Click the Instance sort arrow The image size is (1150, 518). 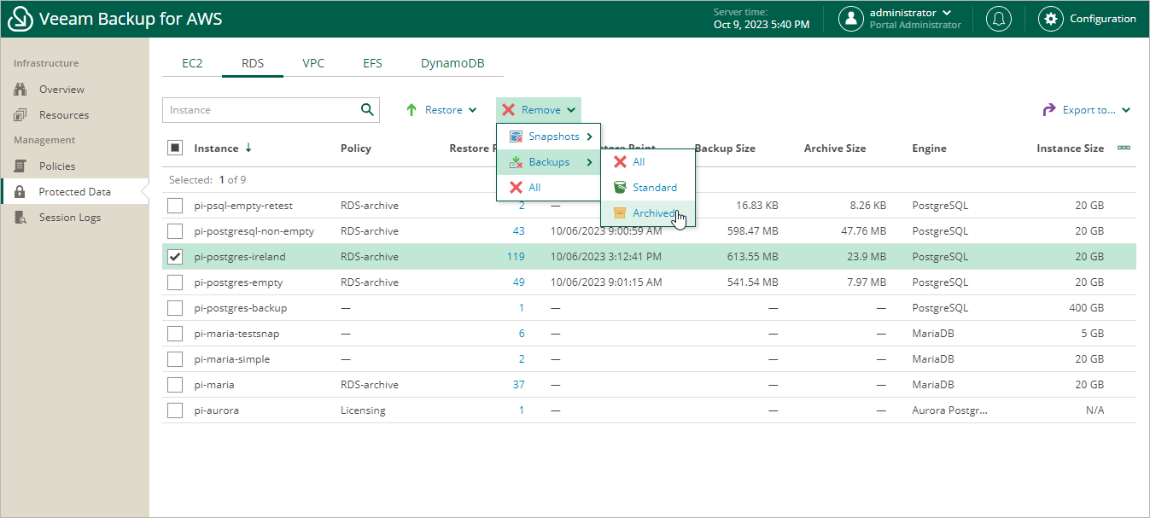pos(248,148)
